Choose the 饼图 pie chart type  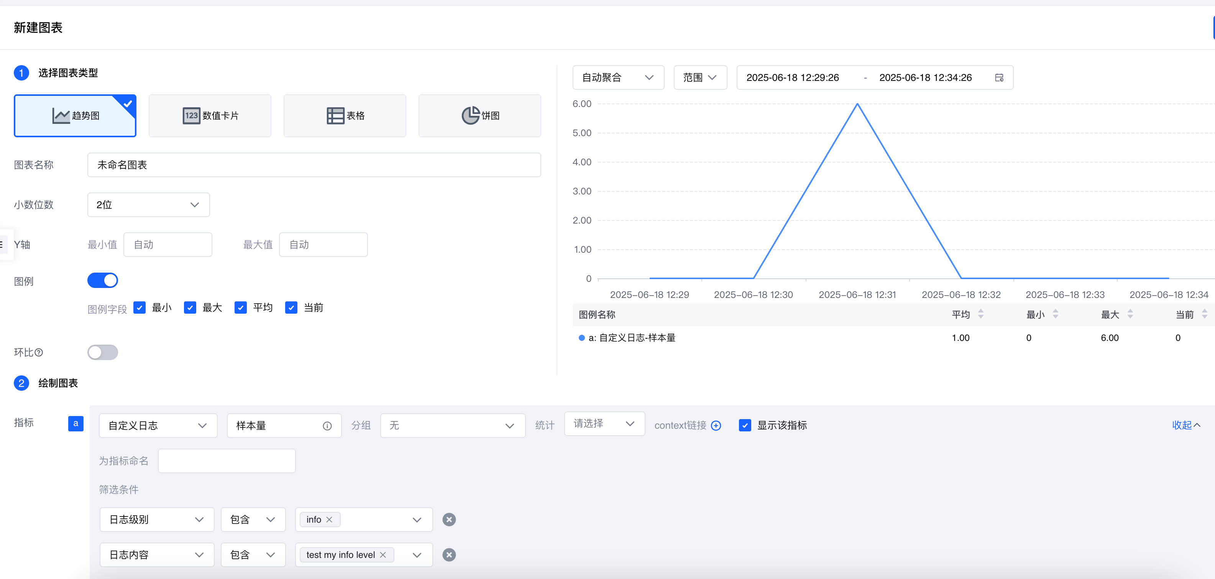(x=480, y=116)
